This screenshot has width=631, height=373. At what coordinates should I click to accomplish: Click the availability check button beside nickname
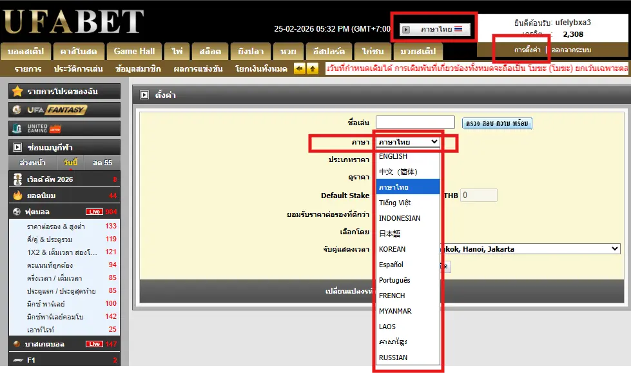(497, 123)
